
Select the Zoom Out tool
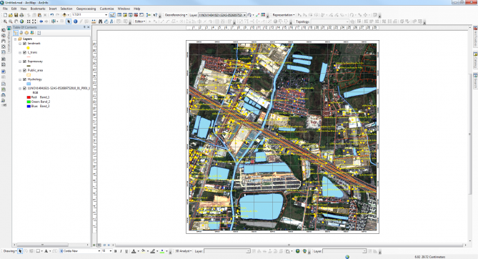pos(11,21)
